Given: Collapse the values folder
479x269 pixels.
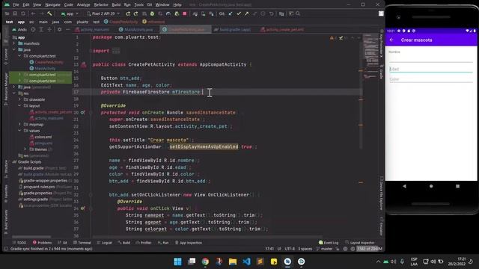Looking at the screenshot, I should [x=20, y=131].
